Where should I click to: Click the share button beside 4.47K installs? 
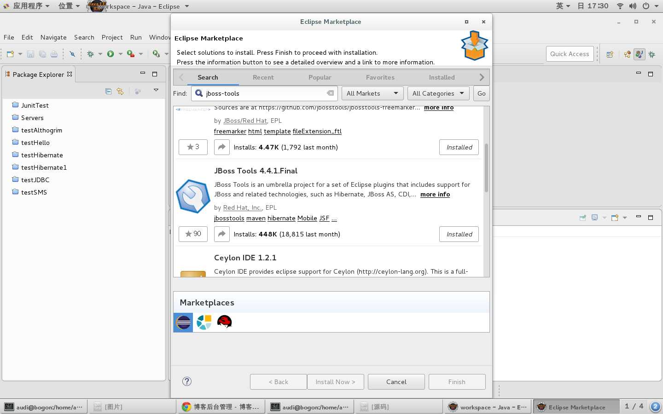pyautogui.click(x=221, y=147)
